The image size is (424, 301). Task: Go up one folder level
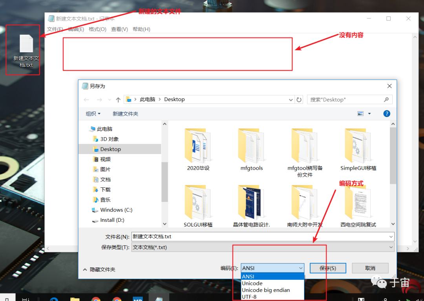(x=118, y=100)
